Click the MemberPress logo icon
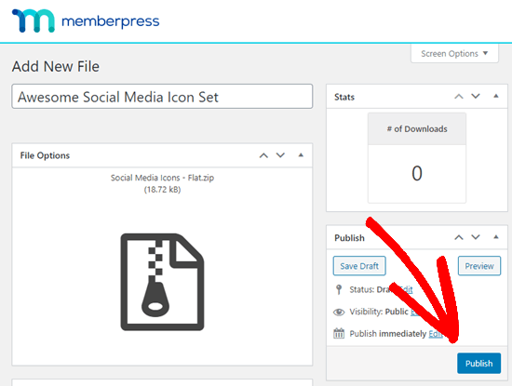The width and height of the screenshot is (512, 386). (34, 20)
